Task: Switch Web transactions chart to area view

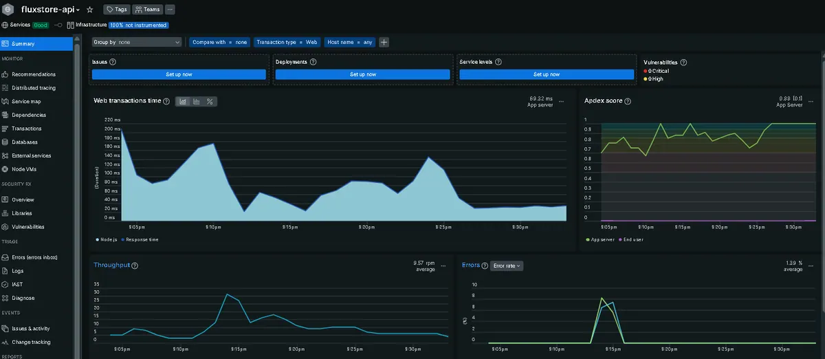Action: coord(184,101)
